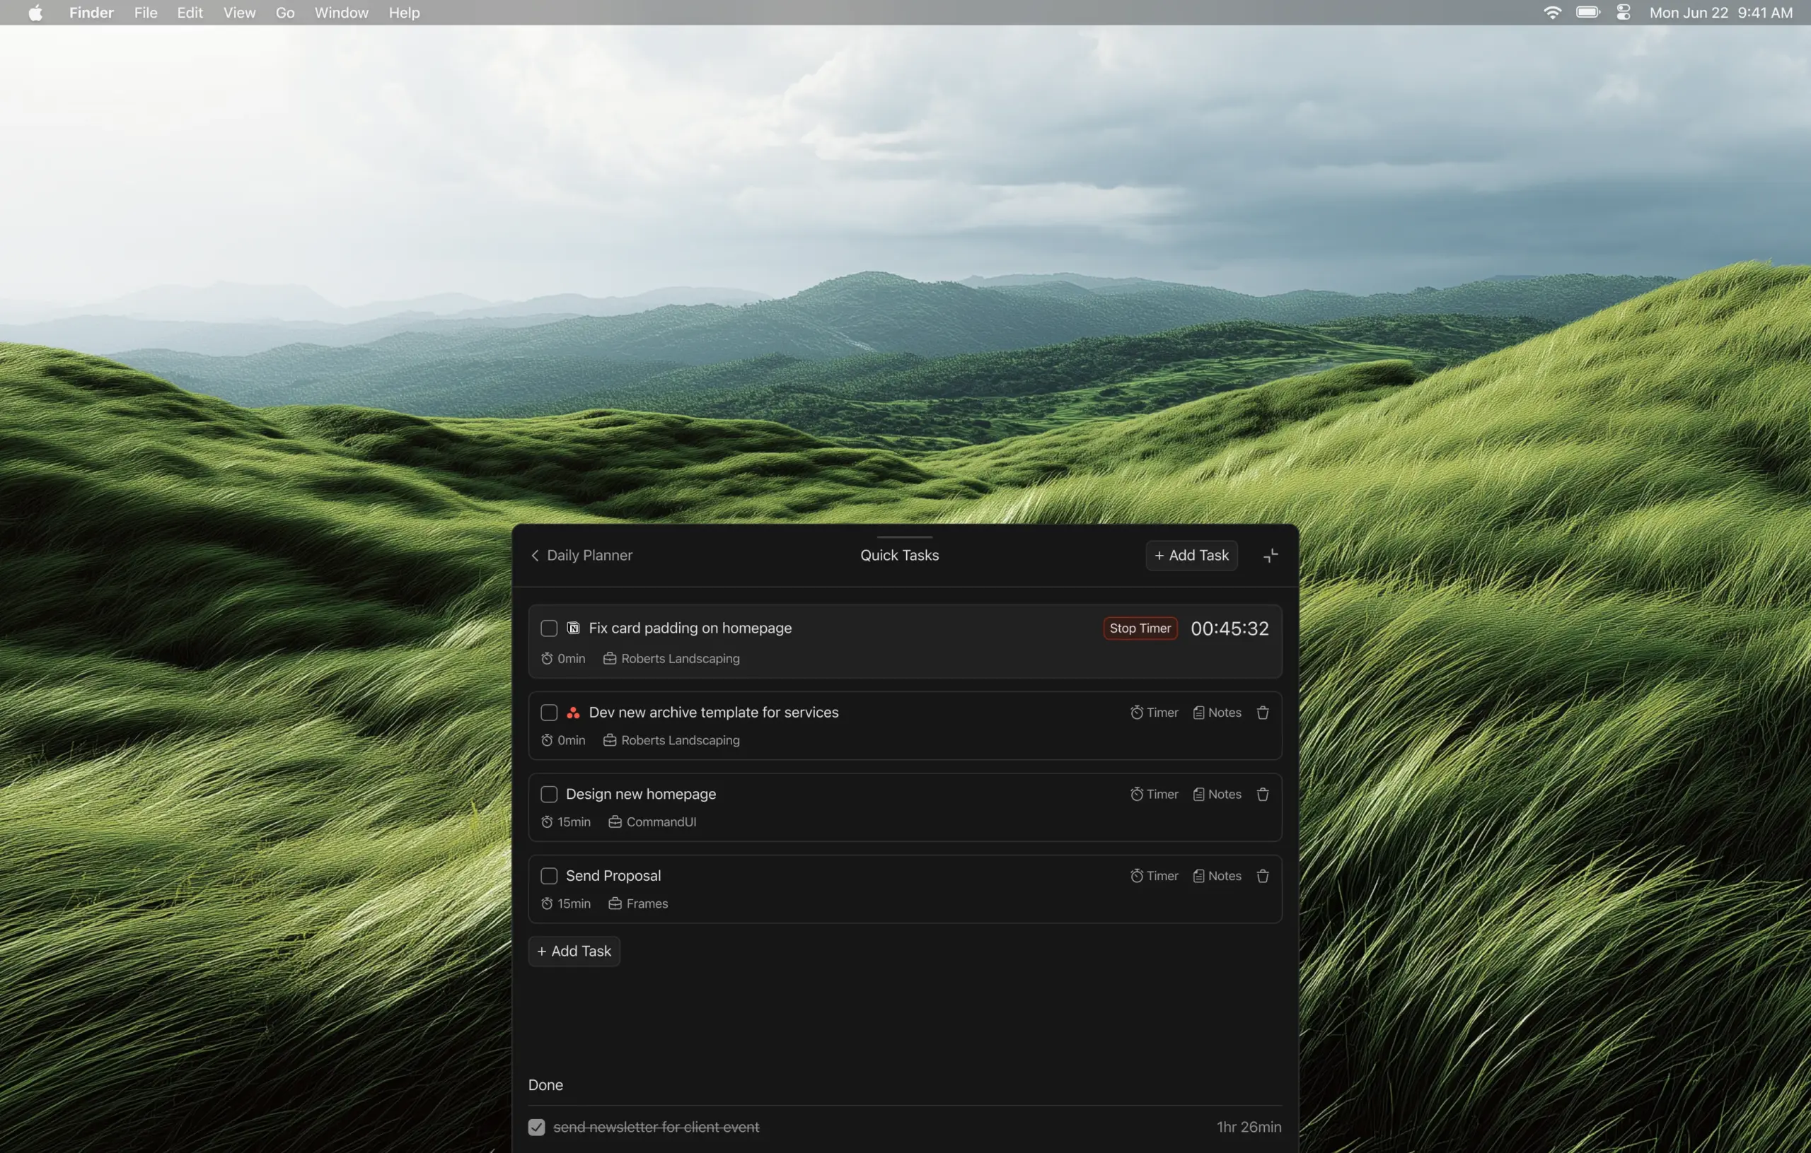Stop the running timer
Image resolution: width=1811 pixels, height=1153 pixels.
[1140, 628]
